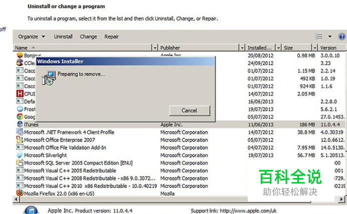Click the 2.05 MB size cell
The image size is (347, 214).
coord(306,94)
